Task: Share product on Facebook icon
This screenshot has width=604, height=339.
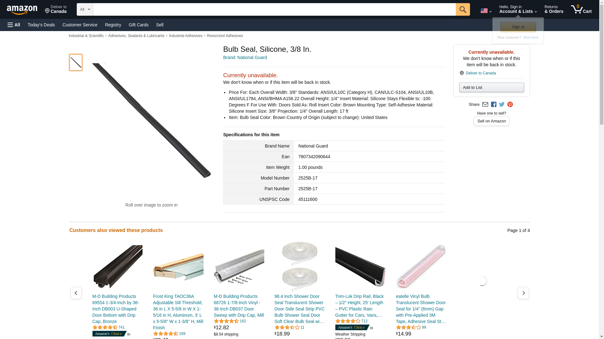Action: (x=494, y=105)
